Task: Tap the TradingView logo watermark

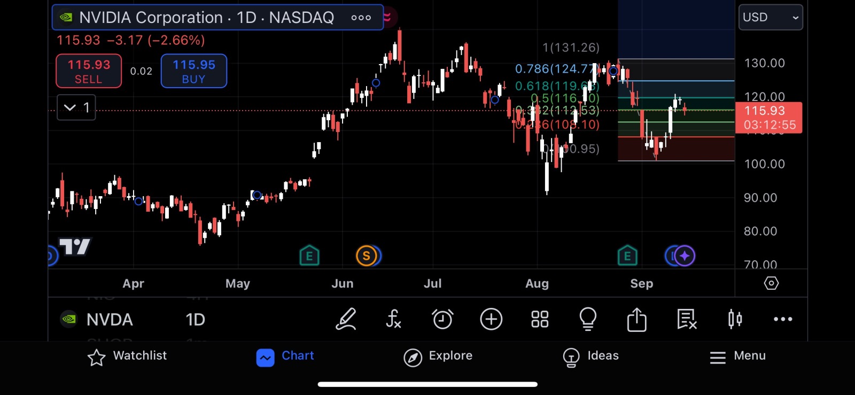Action: 75,246
